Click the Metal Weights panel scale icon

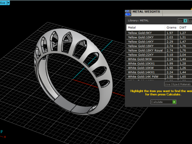tap(128, 13)
